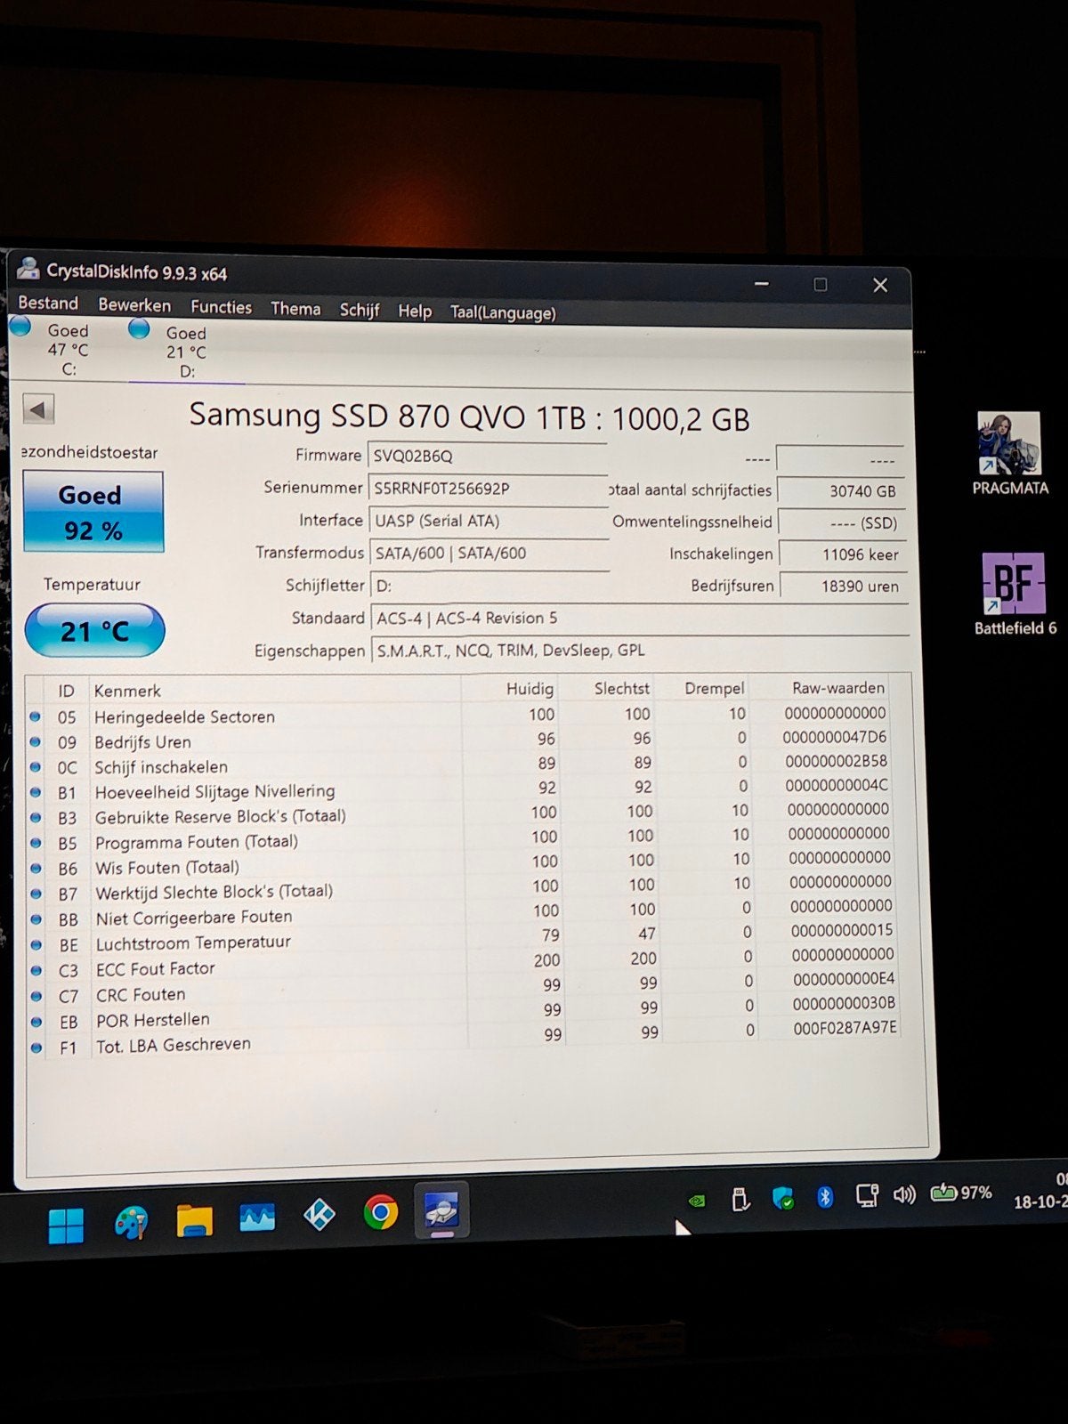
Task: Open the Windows Start menu
Action: (66, 1225)
